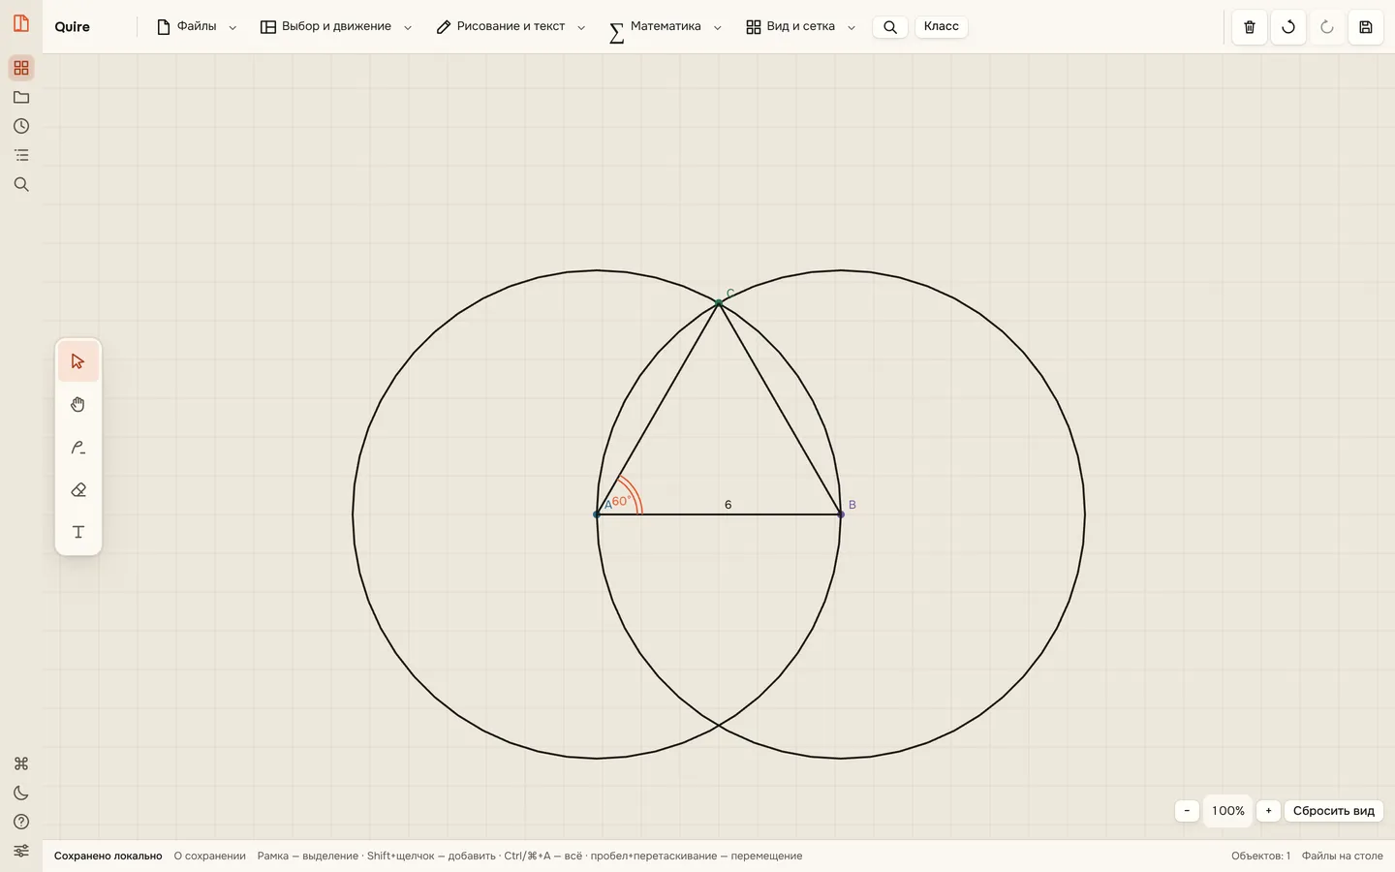
Task: Select point C at triangle apex
Action: (719, 303)
